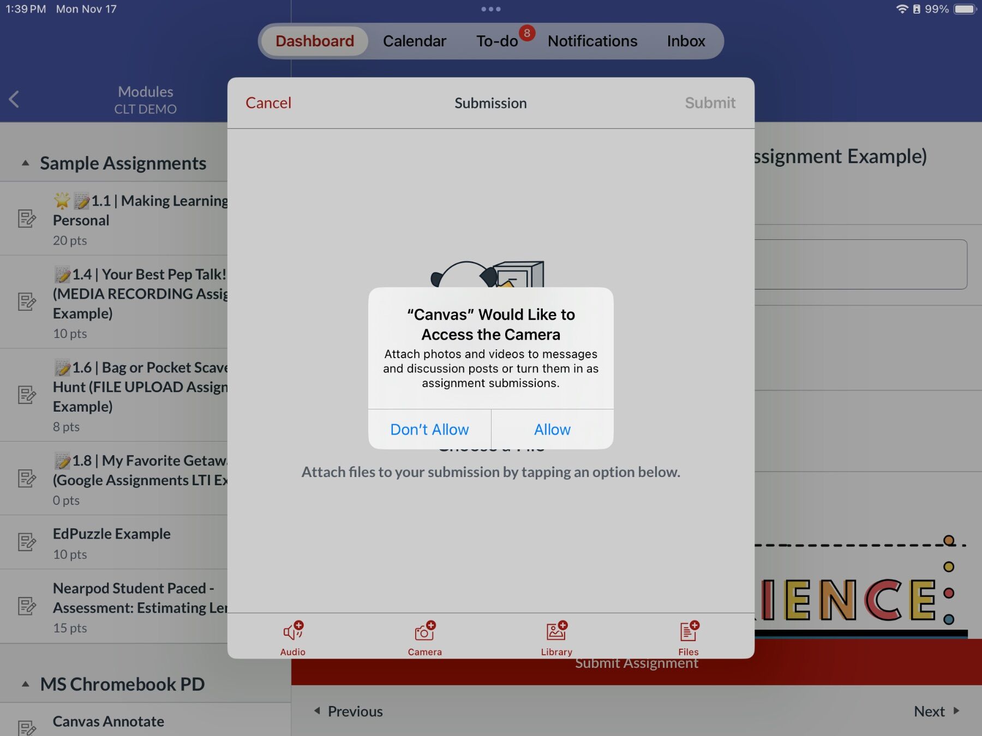Tap the To-do badge showing 8
The width and height of the screenshot is (982, 736).
coord(527,33)
